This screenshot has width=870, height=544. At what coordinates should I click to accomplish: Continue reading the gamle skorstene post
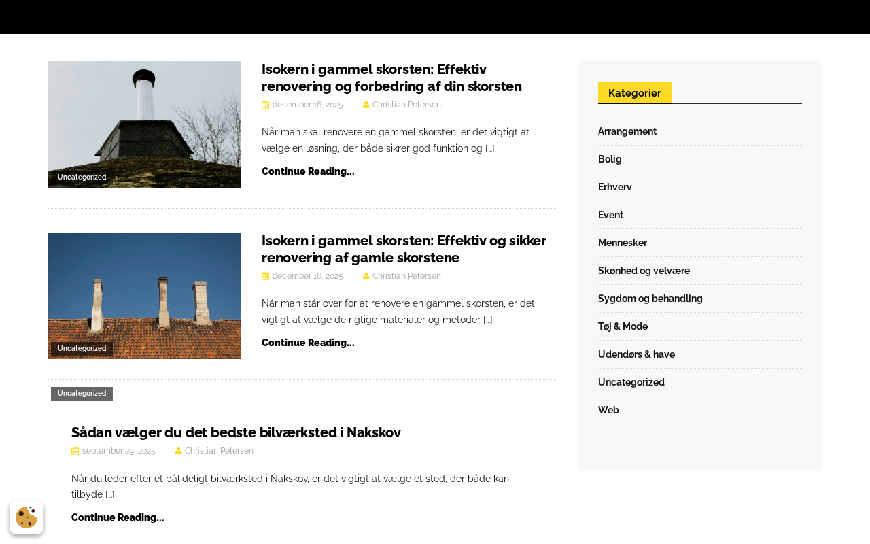coord(308,343)
